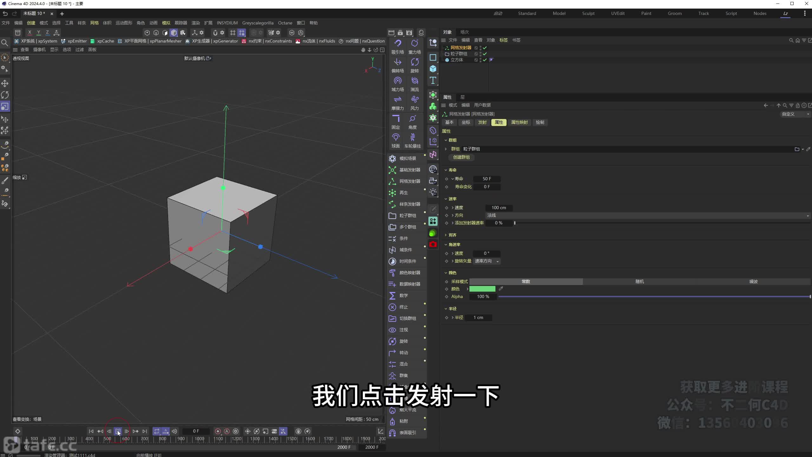Open xpEmitter from XP toolbar

[74, 41]
